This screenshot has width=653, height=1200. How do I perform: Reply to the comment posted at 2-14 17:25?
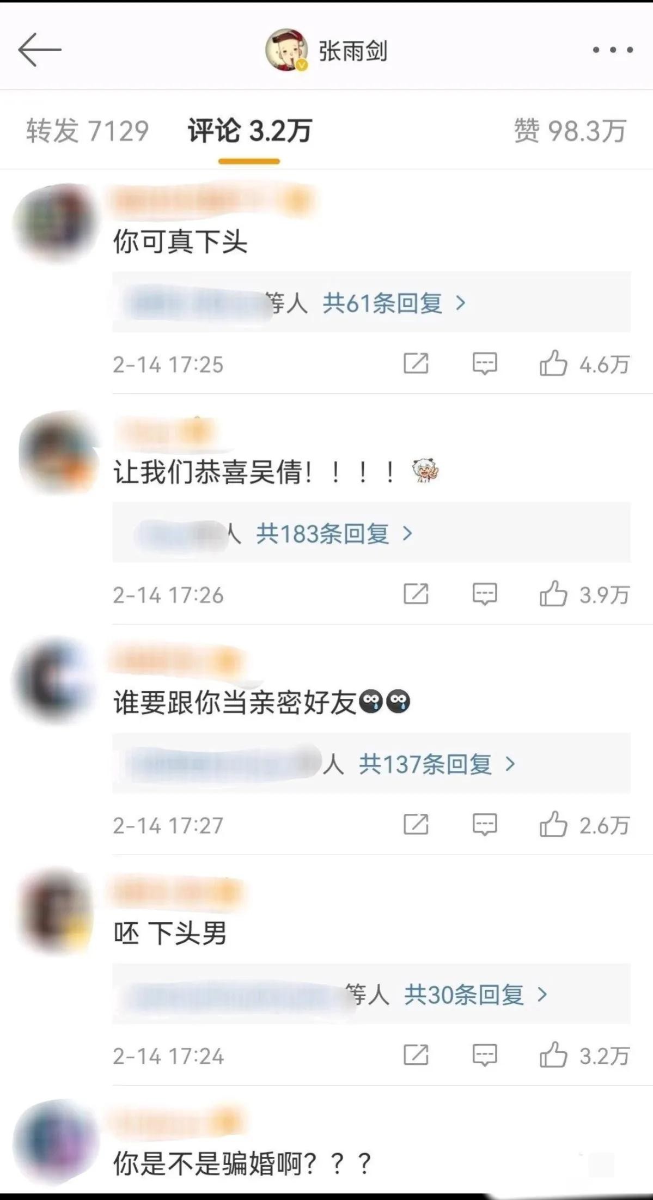[x=484, y=363]
